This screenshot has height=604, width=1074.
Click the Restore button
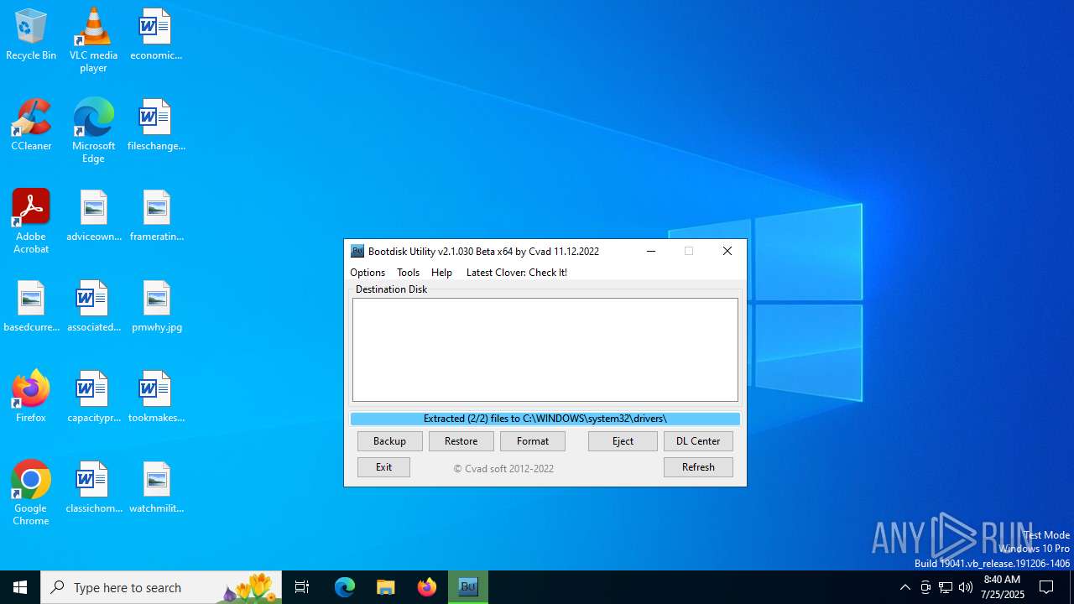(461, 441)
